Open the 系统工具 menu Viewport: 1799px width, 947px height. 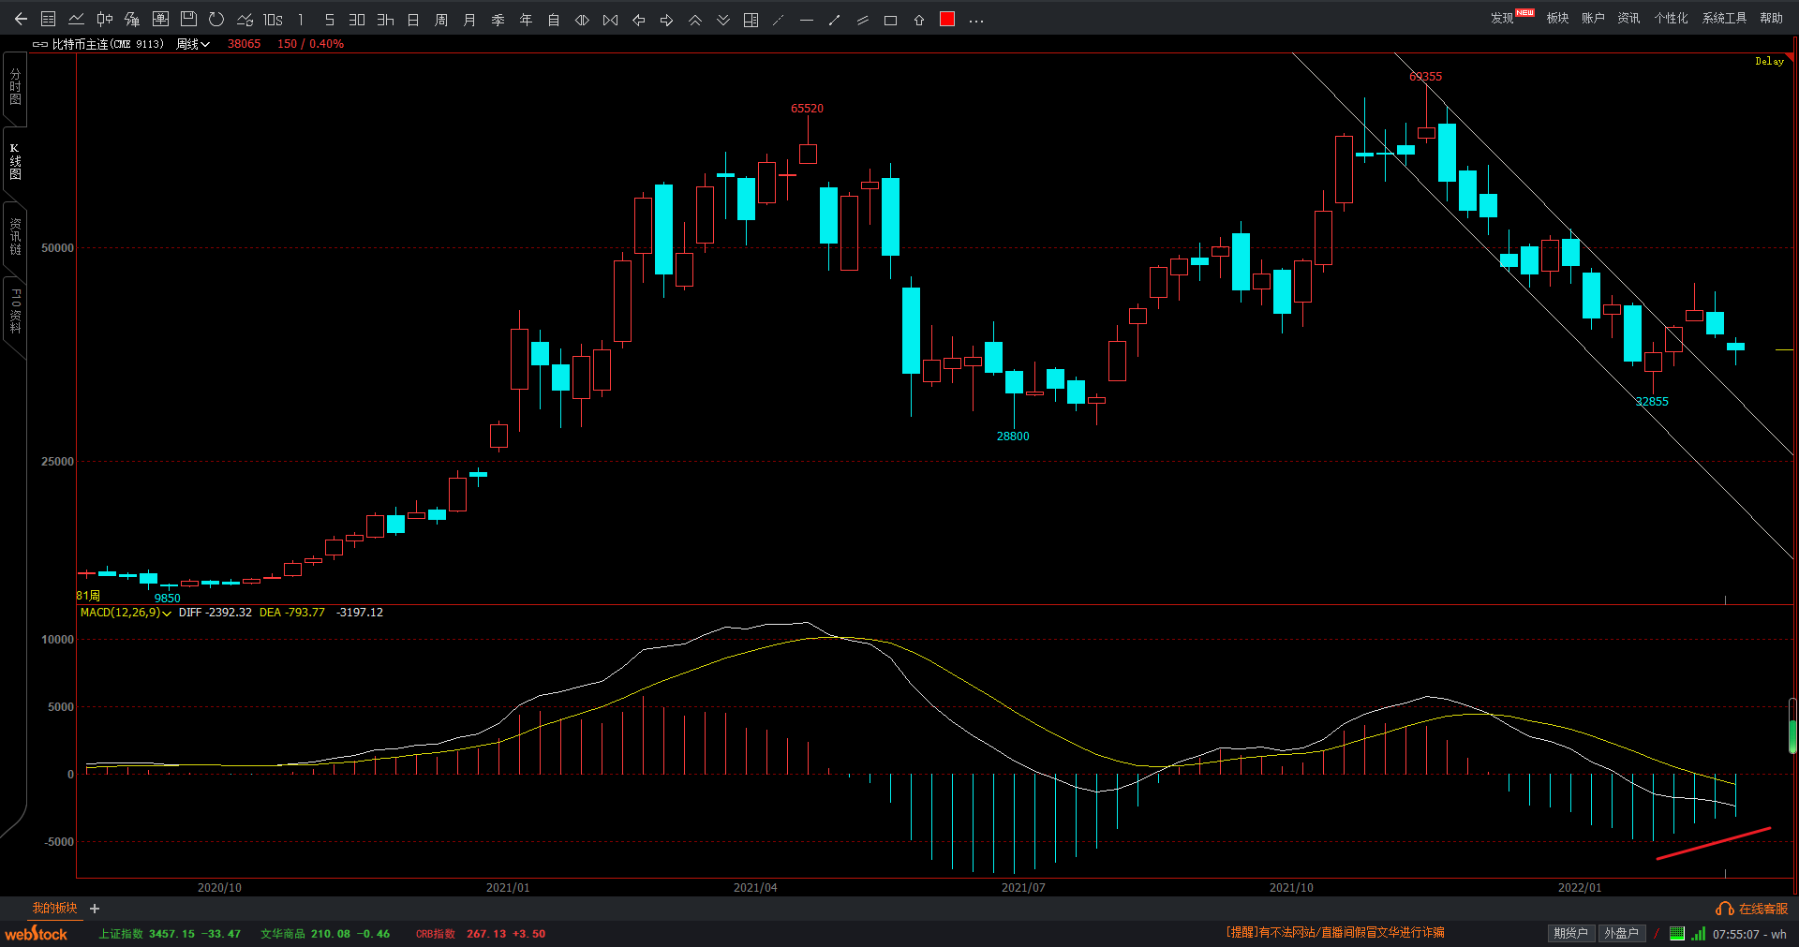click(1724, 18)
